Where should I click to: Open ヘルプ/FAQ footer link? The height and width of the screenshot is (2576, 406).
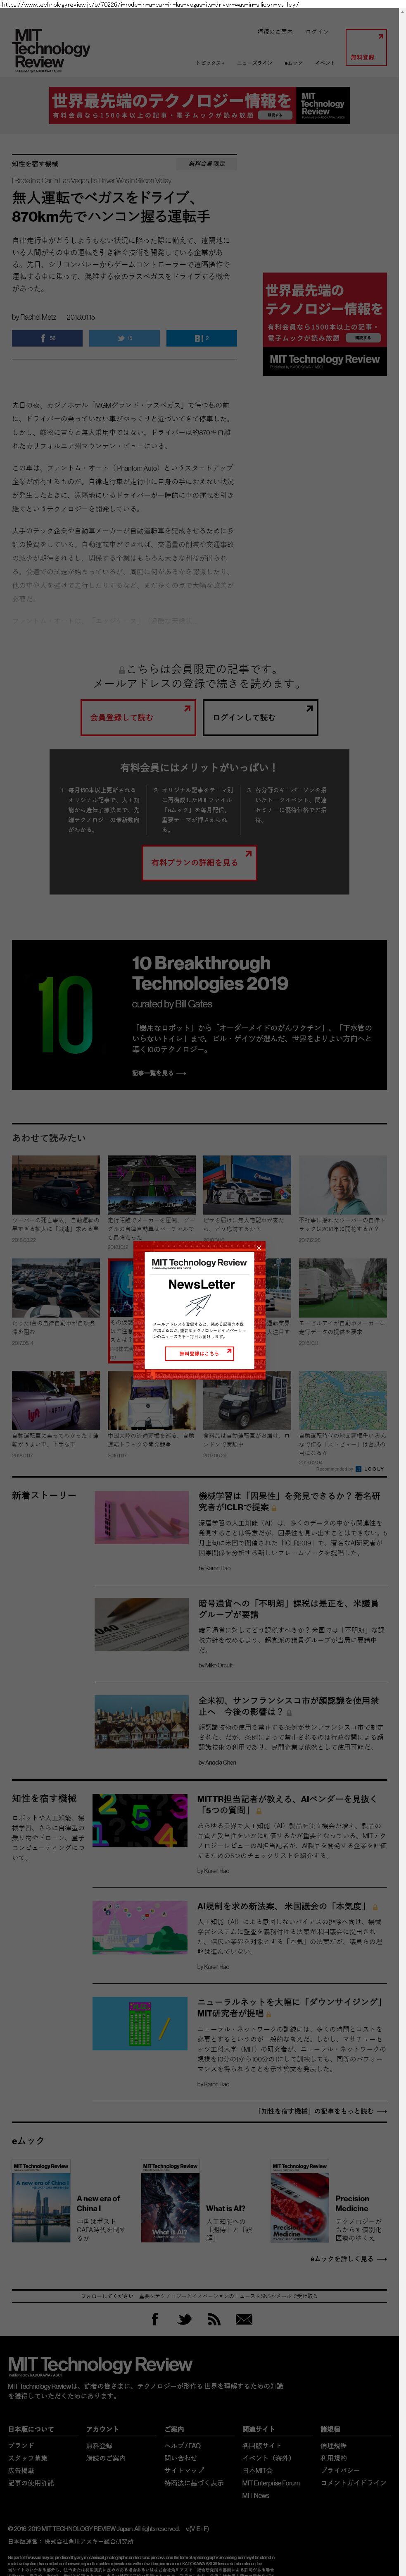183,2446
